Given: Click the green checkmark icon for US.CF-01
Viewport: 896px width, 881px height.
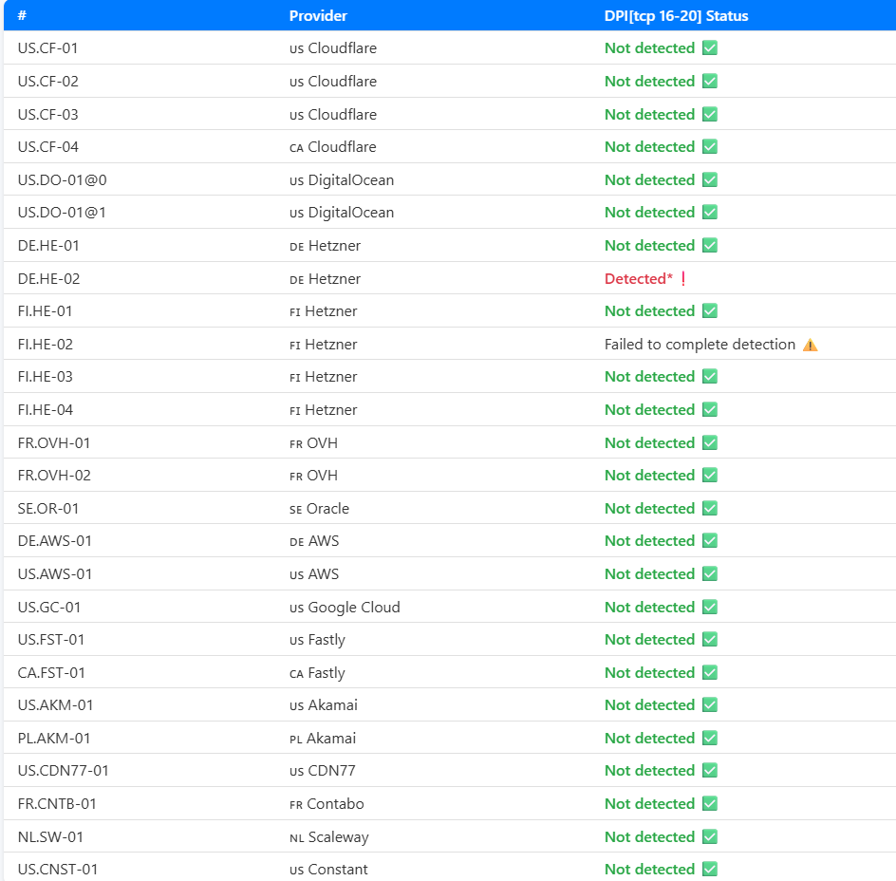Looking at the screenshot, I should 710,48.
